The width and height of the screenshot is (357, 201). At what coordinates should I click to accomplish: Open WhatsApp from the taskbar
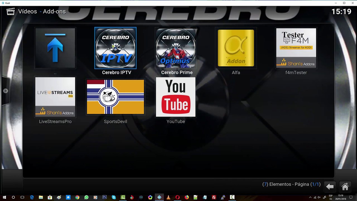click(x=86, y=197)
